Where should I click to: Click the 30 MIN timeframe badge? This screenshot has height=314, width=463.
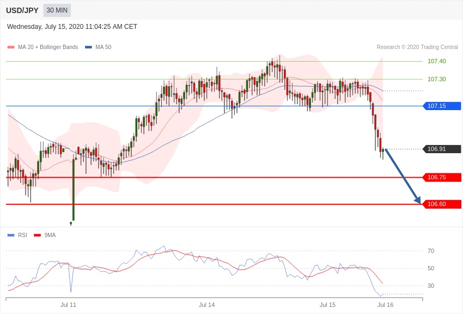pyautogui.click(x=57, y=10)
